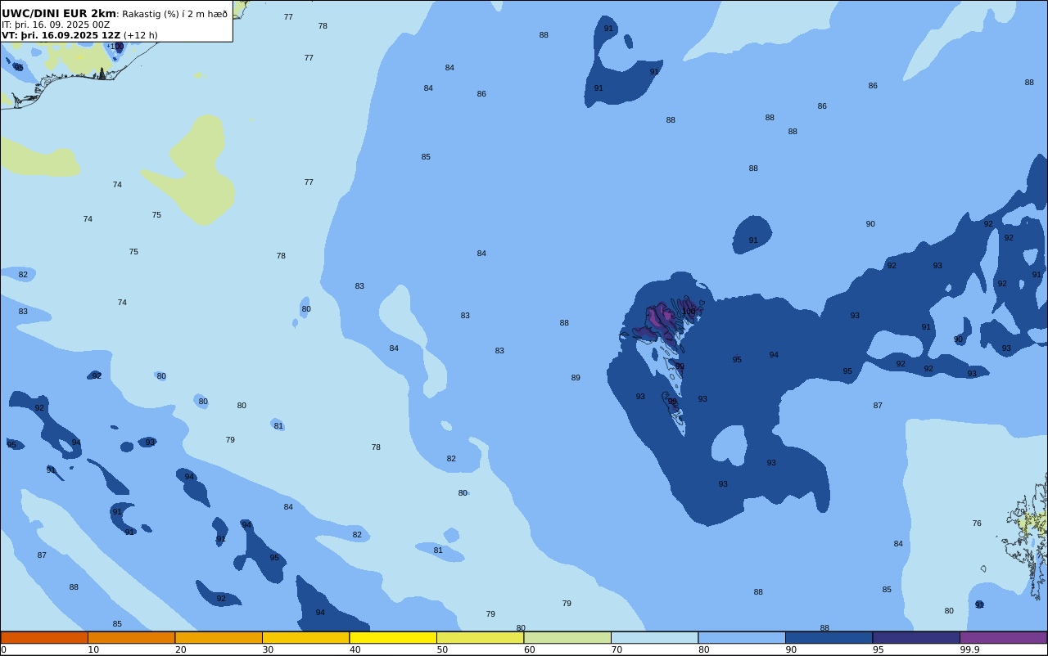Click the legend scale label '60'
Image resolution: width=1048 pixels, height=656 pixels.
[x=529, y=649]
